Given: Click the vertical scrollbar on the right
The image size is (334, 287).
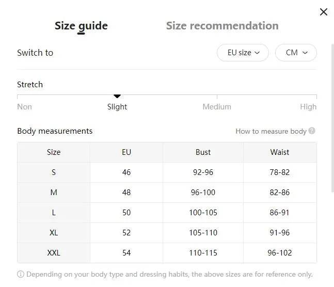Looking at the screenshot, I should click(x=331, y=129).
